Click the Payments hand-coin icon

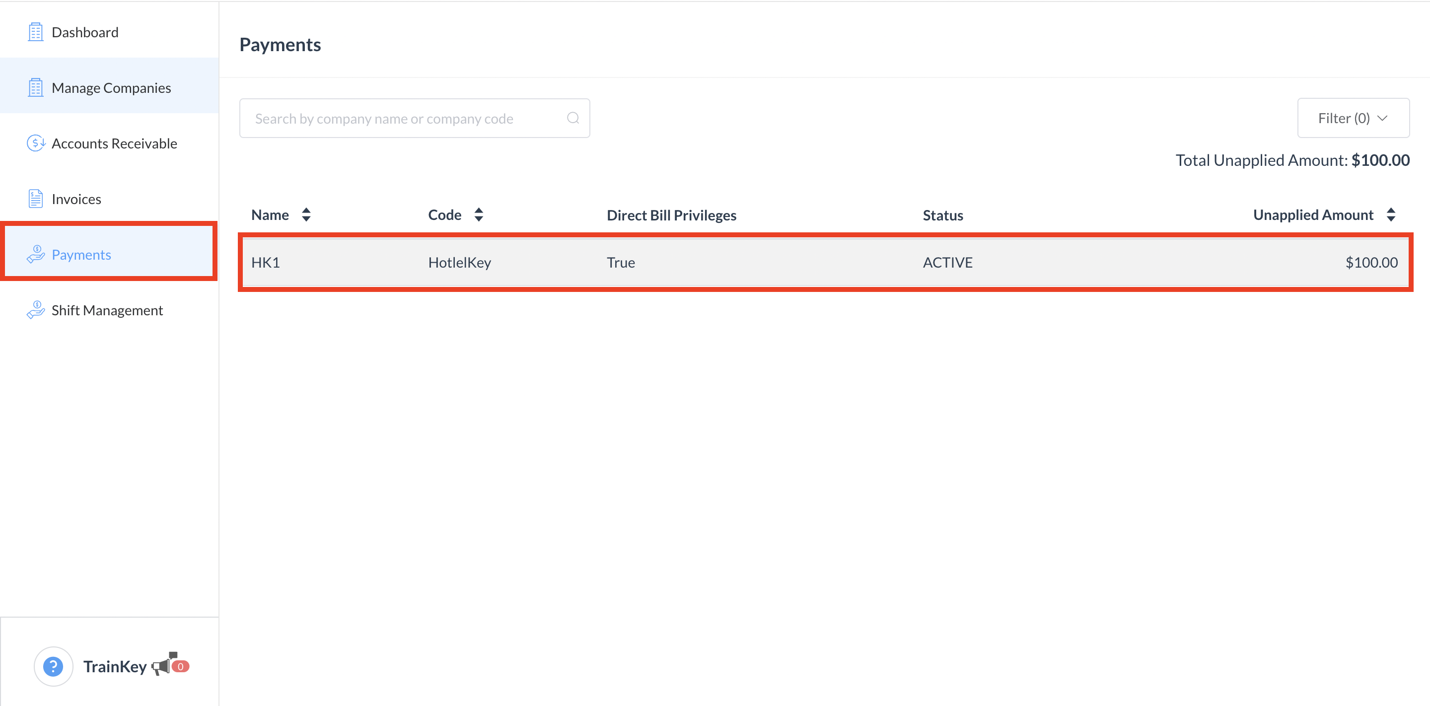tap(36, 254)
